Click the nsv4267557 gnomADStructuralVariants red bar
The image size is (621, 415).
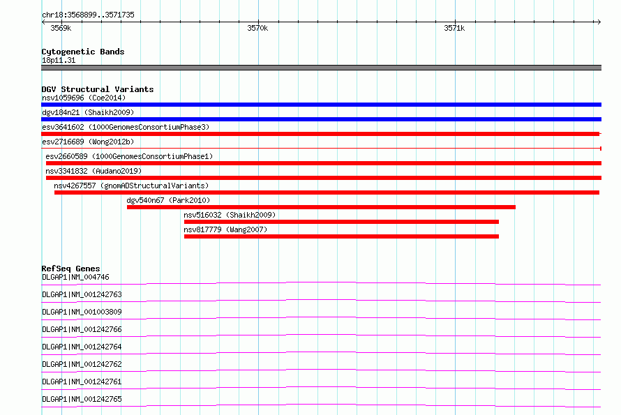327,193
